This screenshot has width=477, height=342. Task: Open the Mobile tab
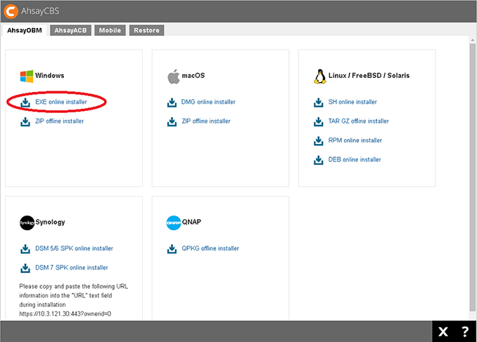pos(110,30)
